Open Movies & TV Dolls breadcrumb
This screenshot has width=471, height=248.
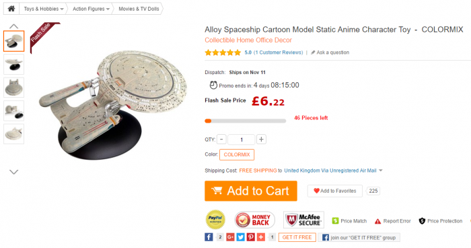tap(139, 9)
